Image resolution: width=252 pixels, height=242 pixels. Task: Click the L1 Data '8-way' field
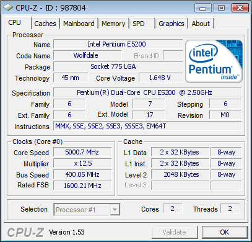[x=226, y=152]
